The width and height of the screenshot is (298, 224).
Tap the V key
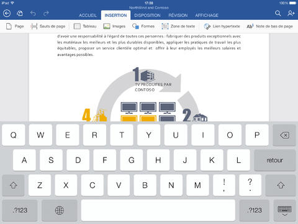tap(119, 185)
